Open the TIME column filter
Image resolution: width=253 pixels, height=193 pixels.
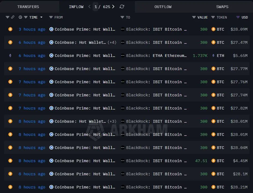[x=26, y=17]
